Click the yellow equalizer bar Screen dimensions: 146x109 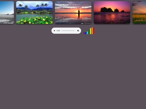91,31
